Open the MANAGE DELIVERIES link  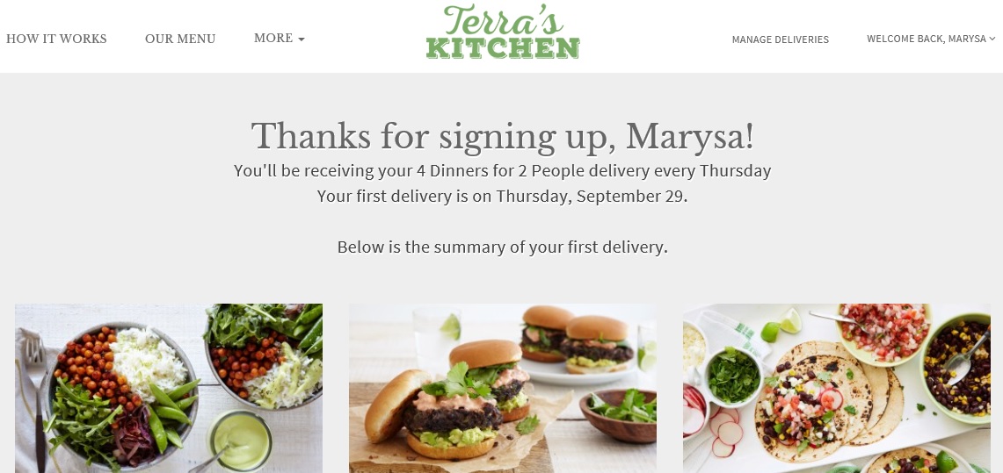(781, 39)
